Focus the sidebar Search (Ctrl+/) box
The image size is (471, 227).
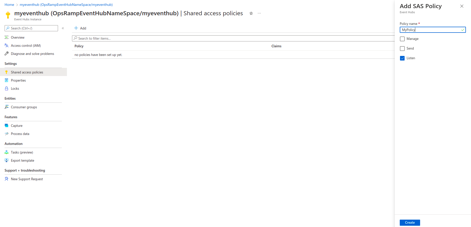(x=31, y=28)
